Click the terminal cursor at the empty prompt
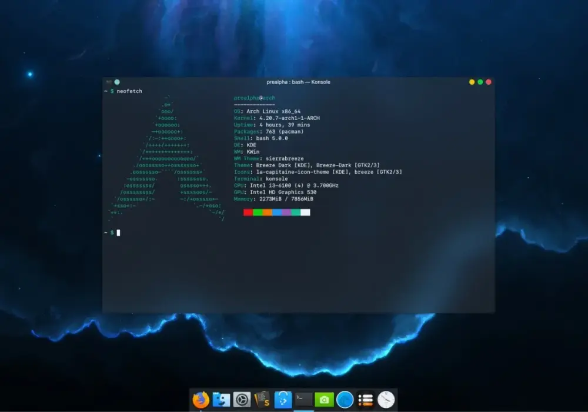The image size is (588, 412). pos(119,232)
